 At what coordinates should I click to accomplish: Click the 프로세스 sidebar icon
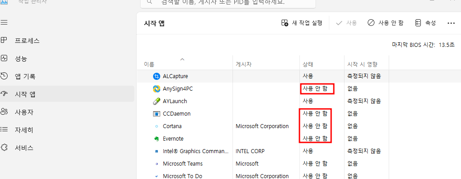click(x=4, y=40)
